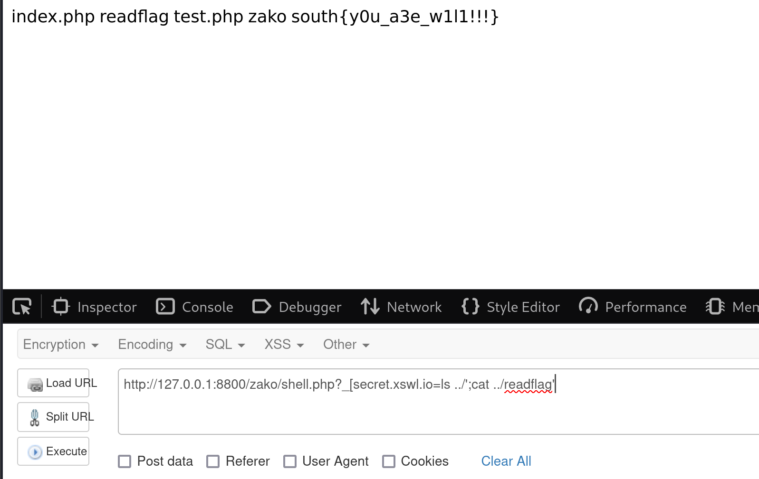Open the XSS dropdown menu
This screenshot has height=479, width=759.
click(284, 344)
